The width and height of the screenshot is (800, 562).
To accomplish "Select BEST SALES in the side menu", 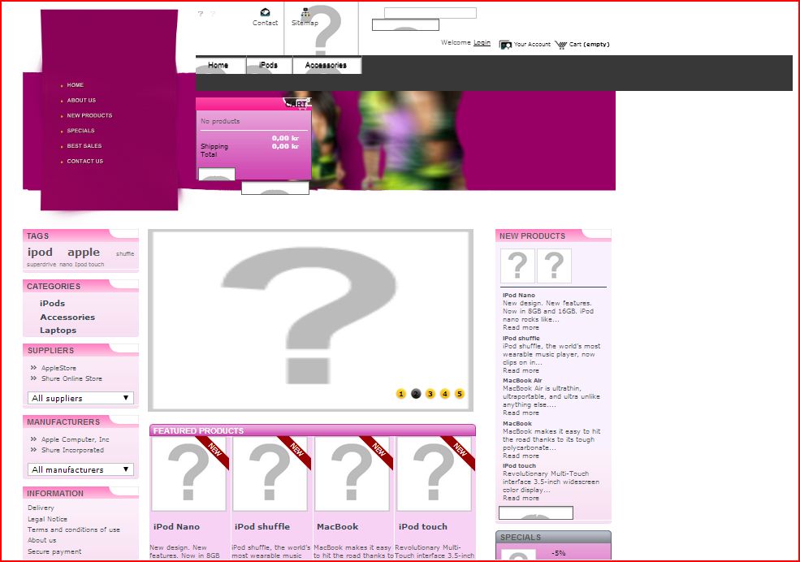I will click(84, 146).
